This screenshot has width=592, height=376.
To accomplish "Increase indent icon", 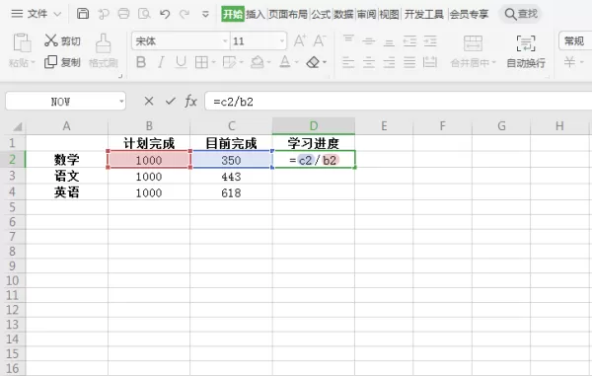I will coord(430,40).
